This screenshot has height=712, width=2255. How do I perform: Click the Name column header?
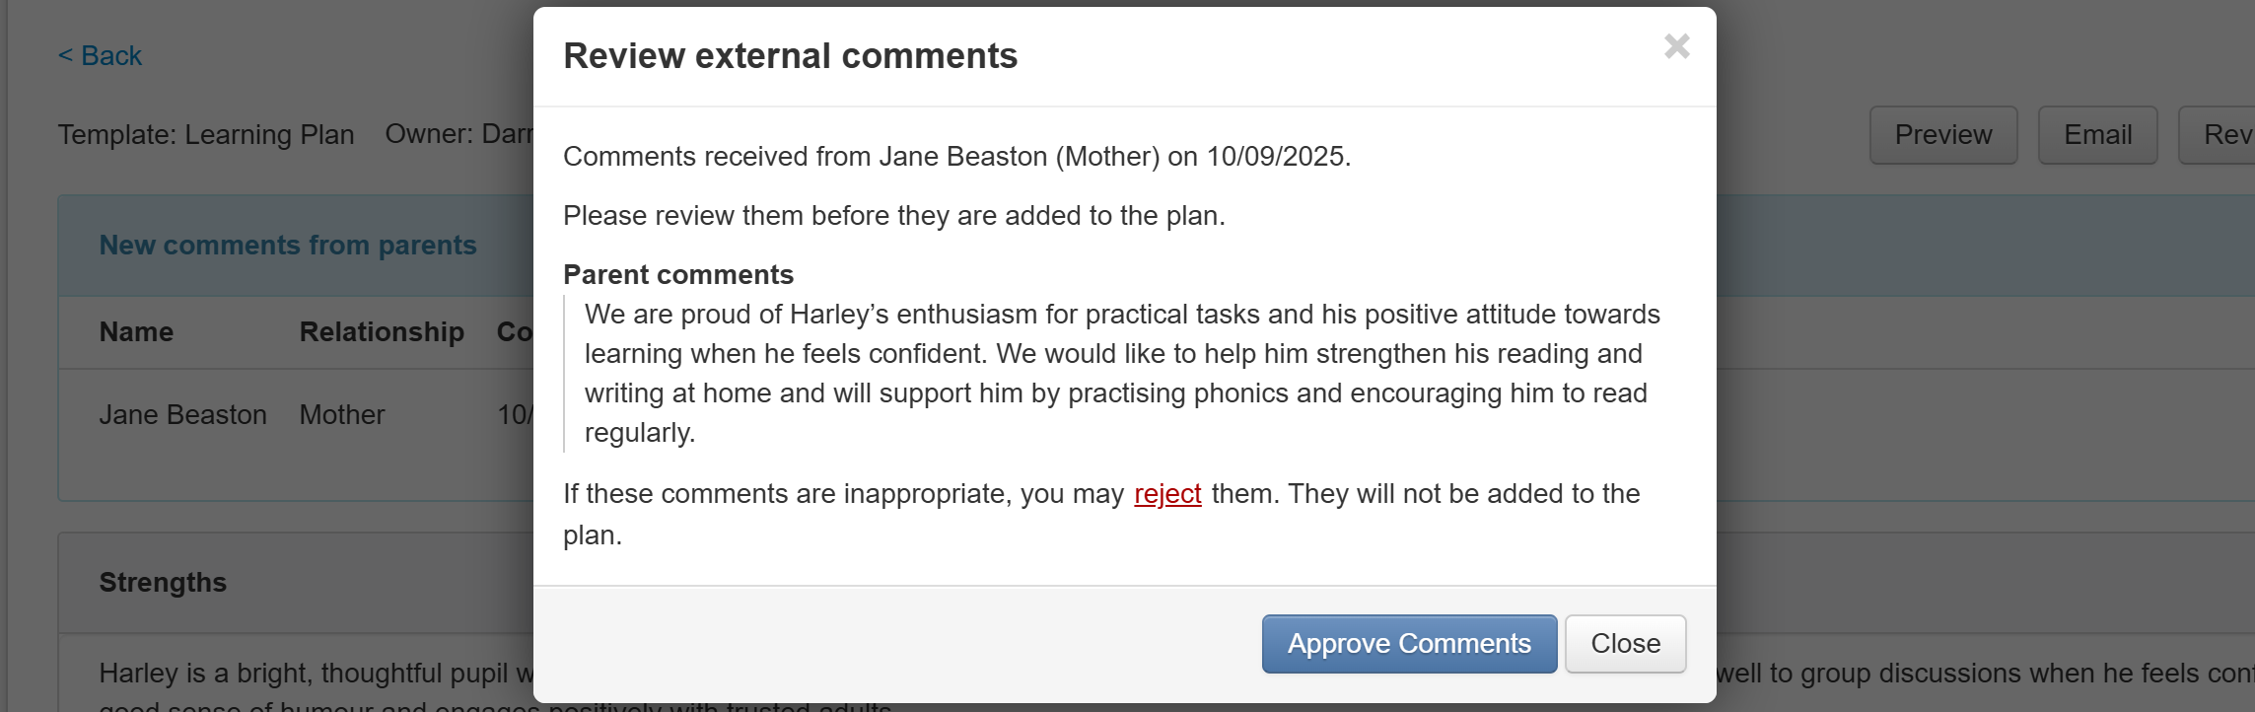136,332
